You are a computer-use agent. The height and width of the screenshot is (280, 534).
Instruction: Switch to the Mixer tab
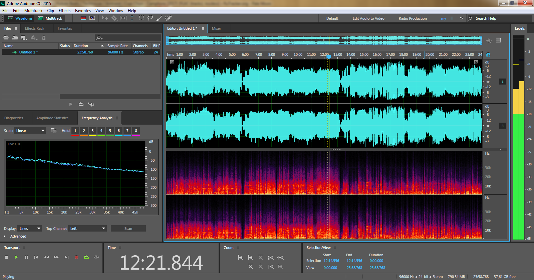click(217, 28)
